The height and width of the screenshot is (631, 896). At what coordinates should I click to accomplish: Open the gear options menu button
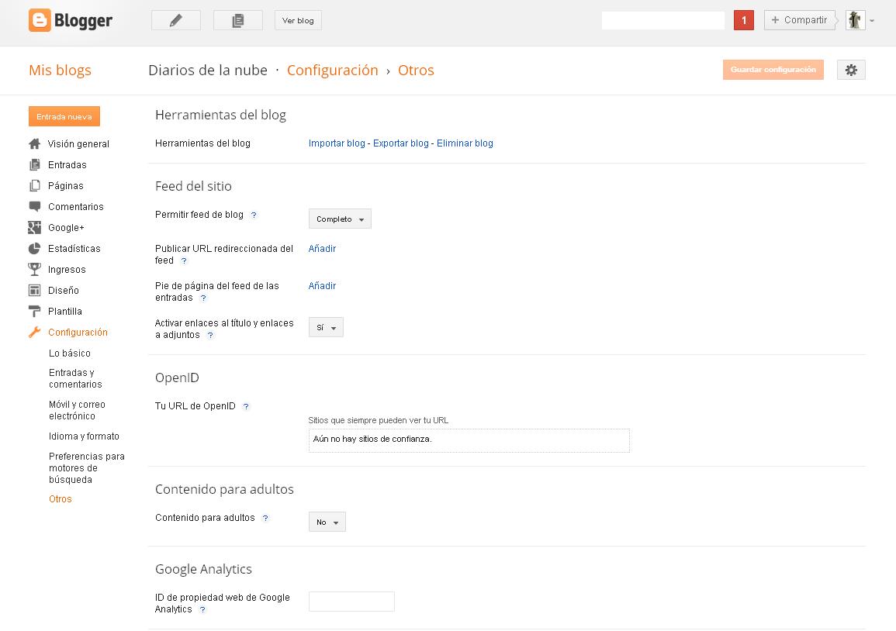point(851,70)
